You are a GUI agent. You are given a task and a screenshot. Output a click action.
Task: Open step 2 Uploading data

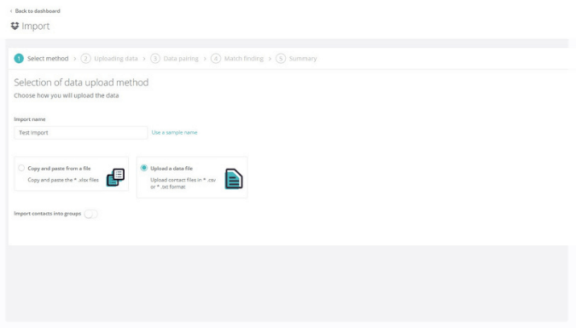pyautogui.click(x=109, y=58)
